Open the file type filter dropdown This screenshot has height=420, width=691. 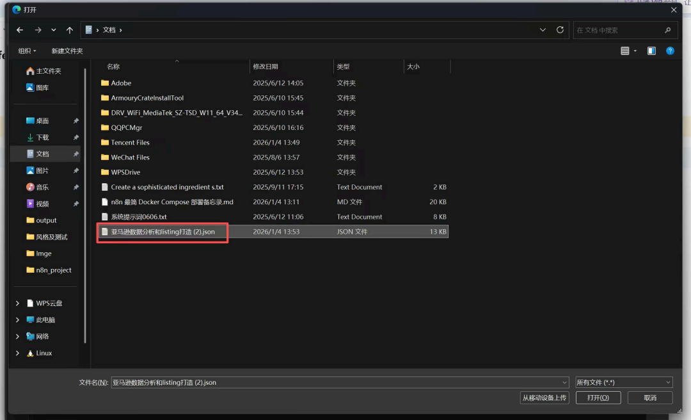point(623,382)
